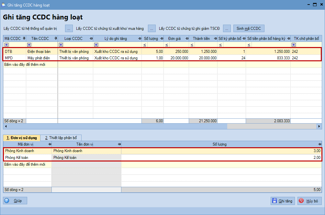This screenshot has width=325, height=215.
Task: Click the Giúp help button
Action: tap(15, 201)
